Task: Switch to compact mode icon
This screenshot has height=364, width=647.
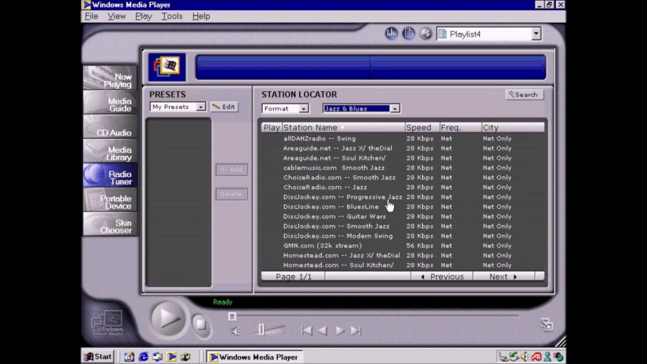Action: click(x=547, y=325)
